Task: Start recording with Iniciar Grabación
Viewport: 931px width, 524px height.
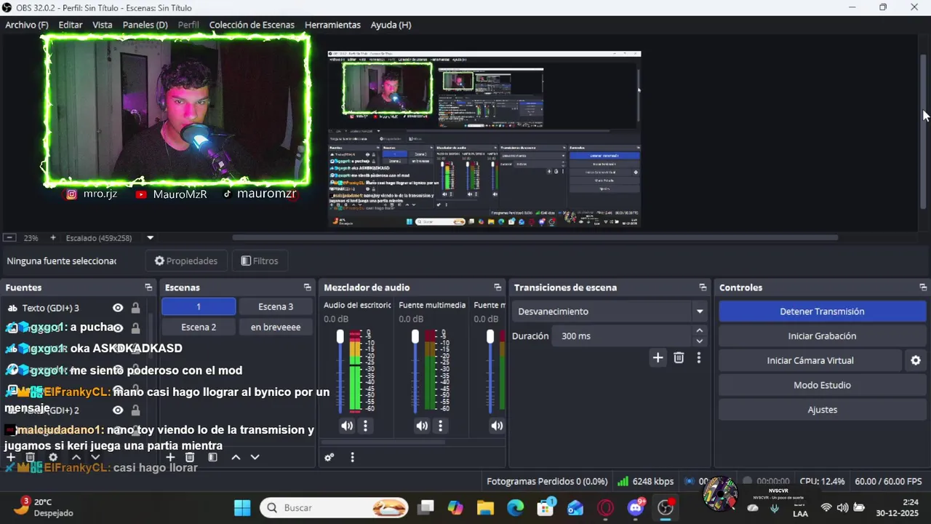Action: click(822, 336)
